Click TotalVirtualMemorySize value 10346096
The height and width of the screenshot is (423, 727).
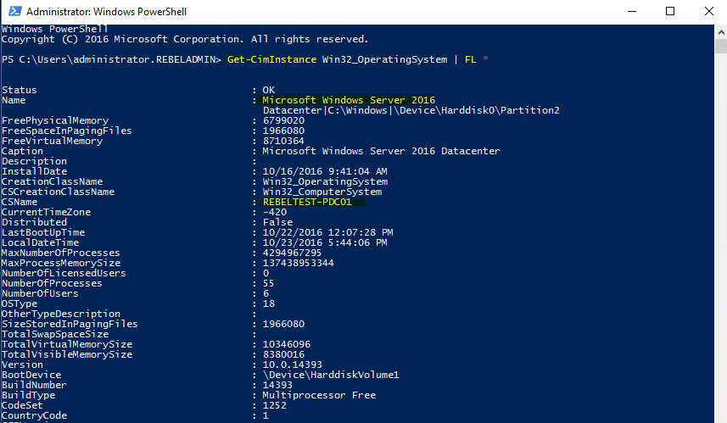[287, 345]
